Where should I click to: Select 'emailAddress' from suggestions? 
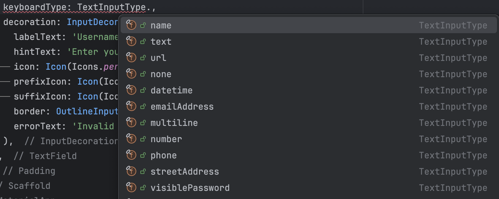307,107
